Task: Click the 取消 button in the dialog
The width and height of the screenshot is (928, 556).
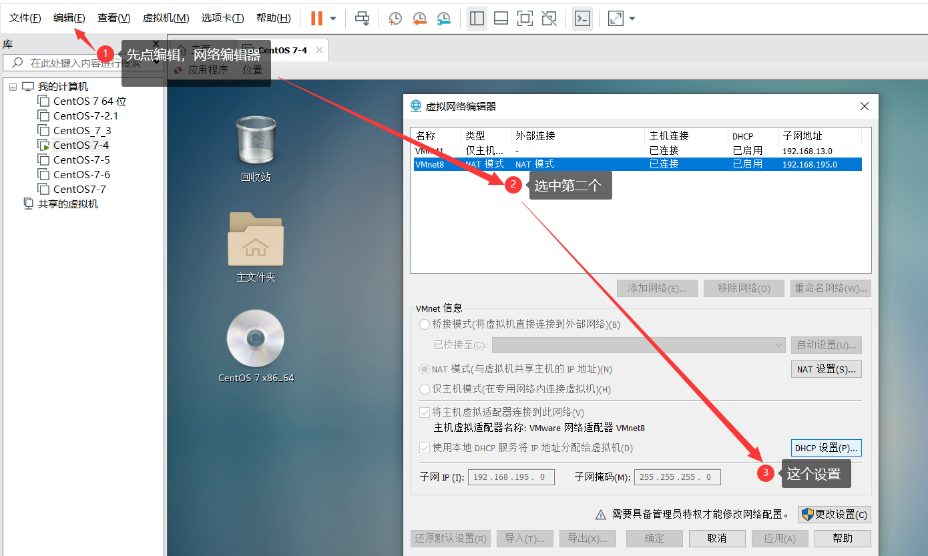Action: [717, 539]
